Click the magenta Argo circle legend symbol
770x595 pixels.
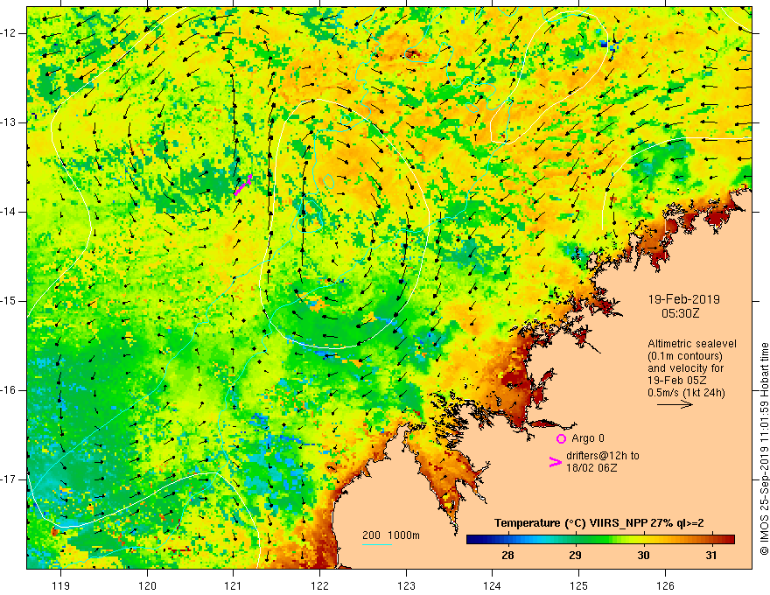pyautogui.click(x=561, y=438)
